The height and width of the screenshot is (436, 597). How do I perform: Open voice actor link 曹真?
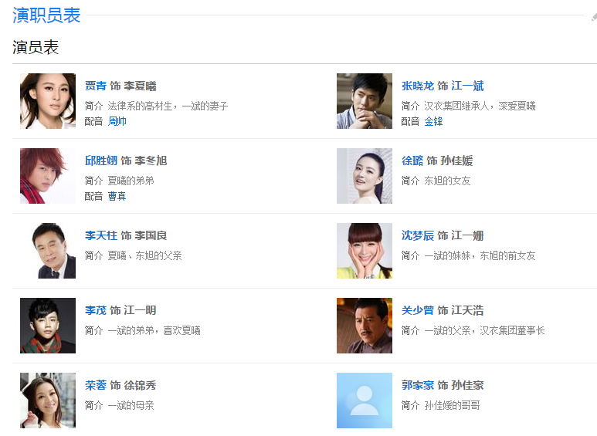(x=117, y=196)
